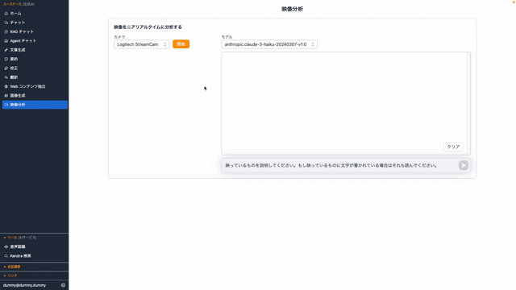The width and height of the screenshot is (516, 290).
Task: Open the モデル dropdown showing claude-3-haiku
Action: coord(269,44)
